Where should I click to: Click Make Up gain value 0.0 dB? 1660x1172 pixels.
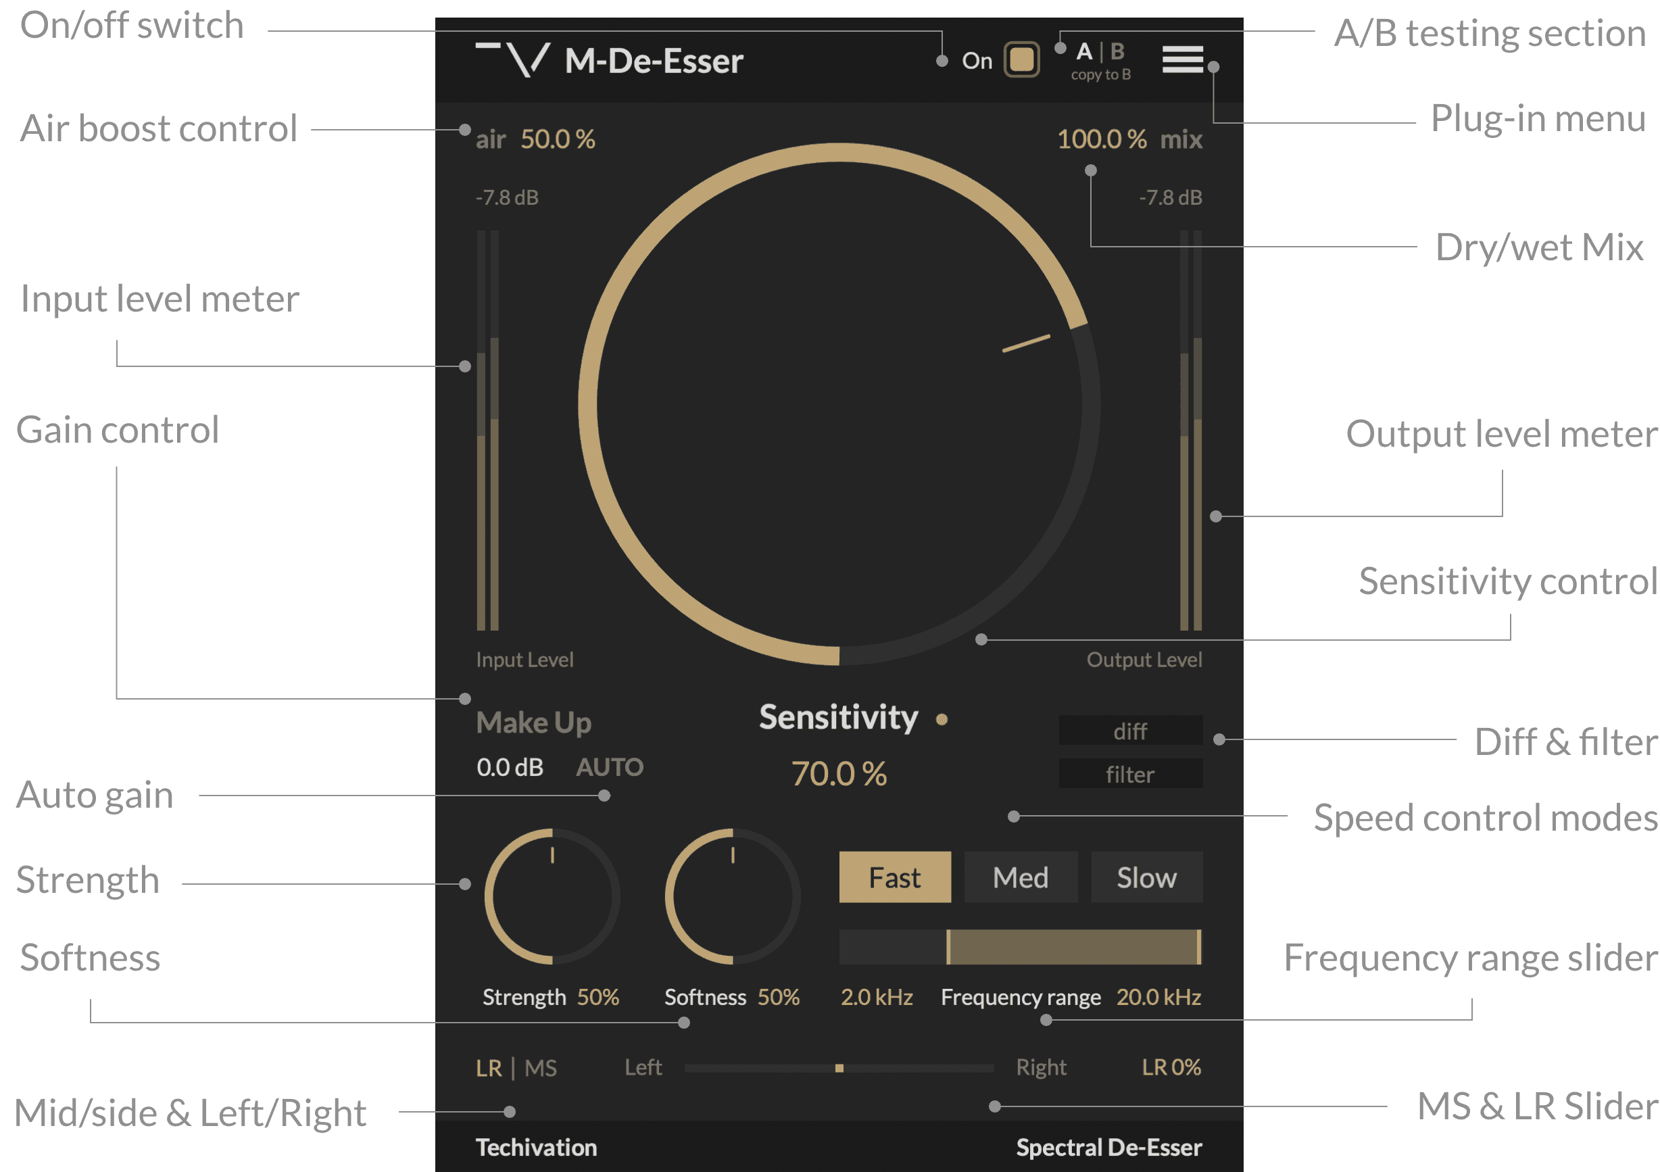point(510,767)
